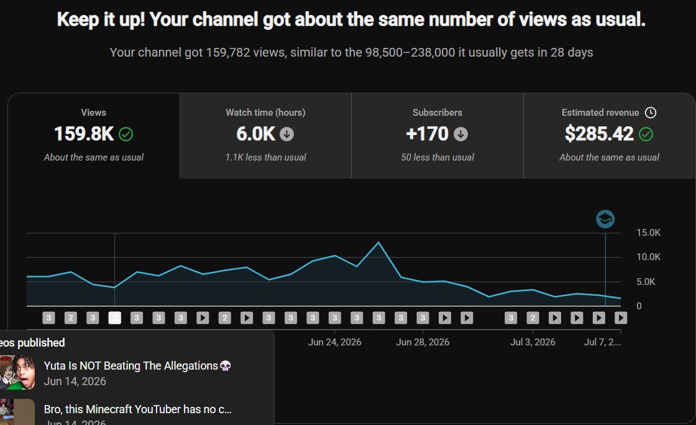
Task: Click the '2' marker above Jul 3, 2026
Action: click(533, 318)
